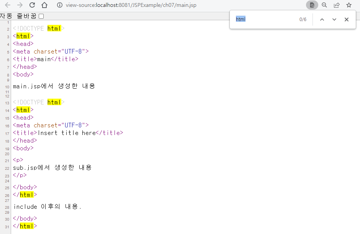Click the <html> tag on line 14
The height and width of the screenshot is (234, 360).
point(23,110)
